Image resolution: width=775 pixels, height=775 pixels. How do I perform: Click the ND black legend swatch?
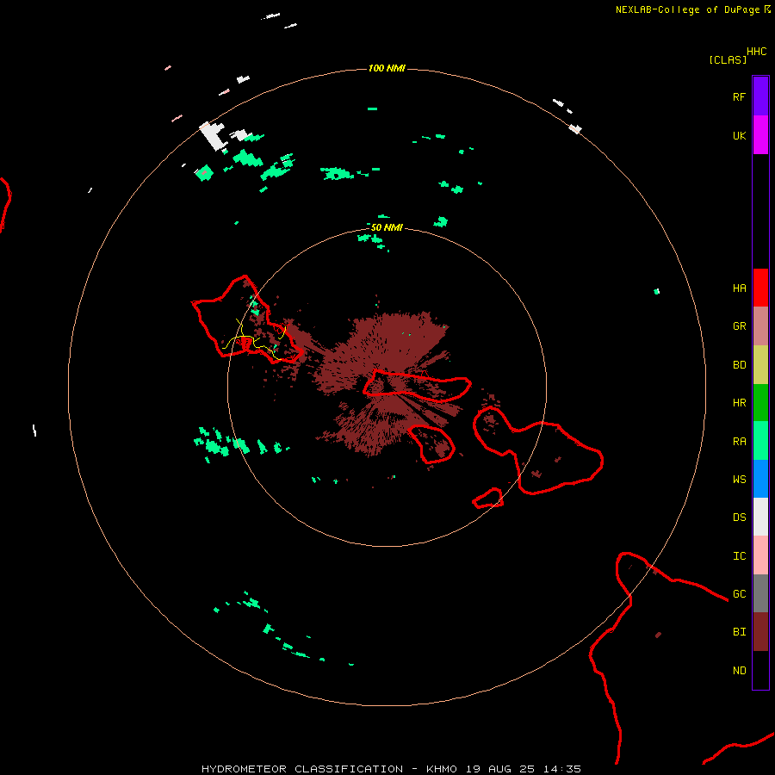760,670
